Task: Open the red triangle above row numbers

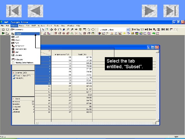Action: pyautogui.click(x=49, y=51)
